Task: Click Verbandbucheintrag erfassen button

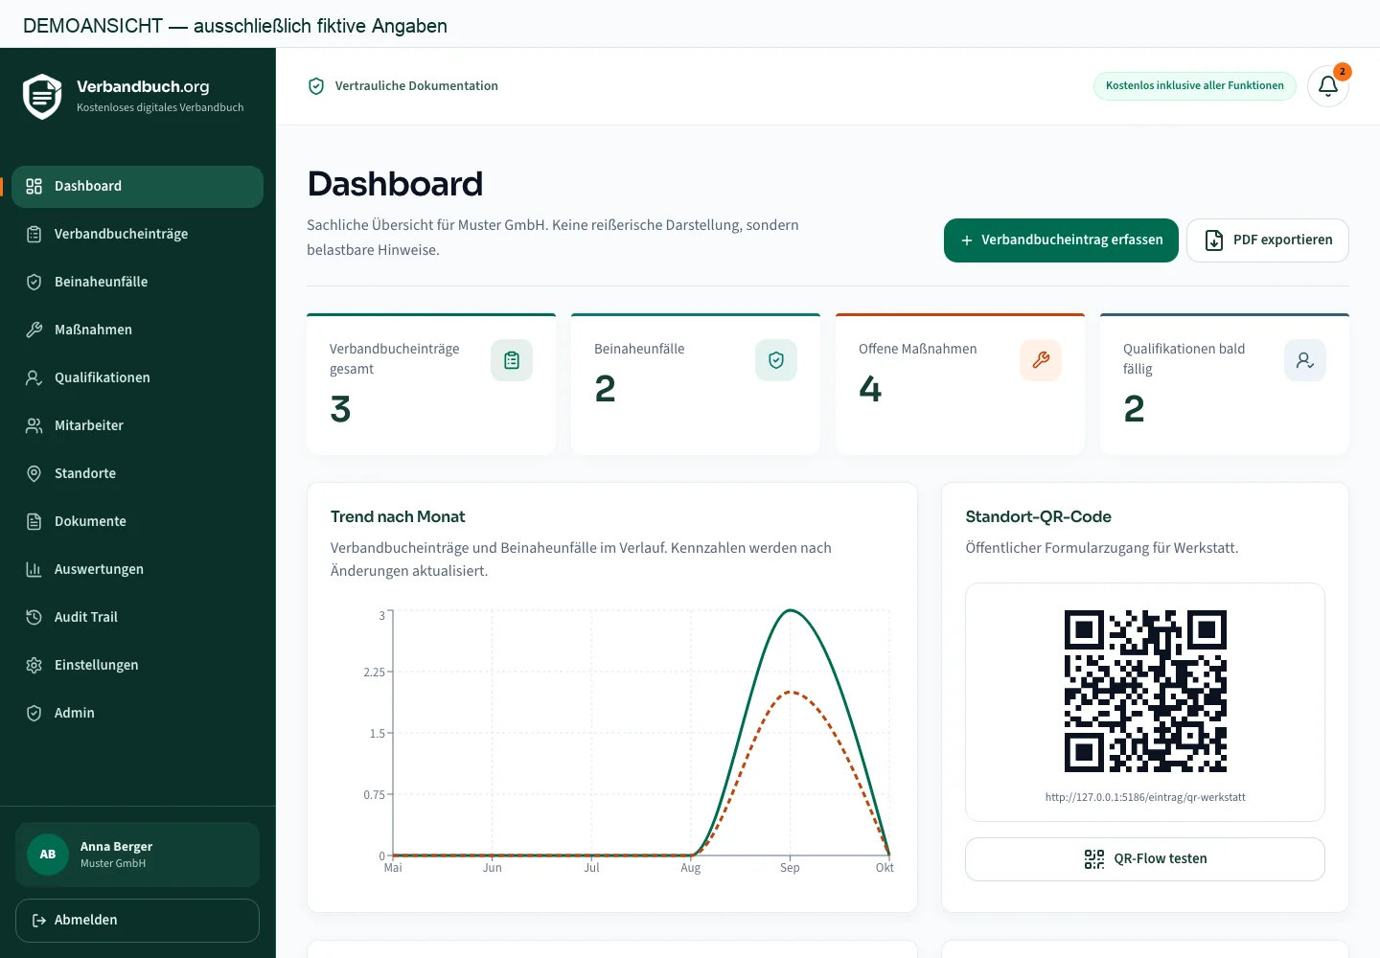Action: pos(1061,240)
